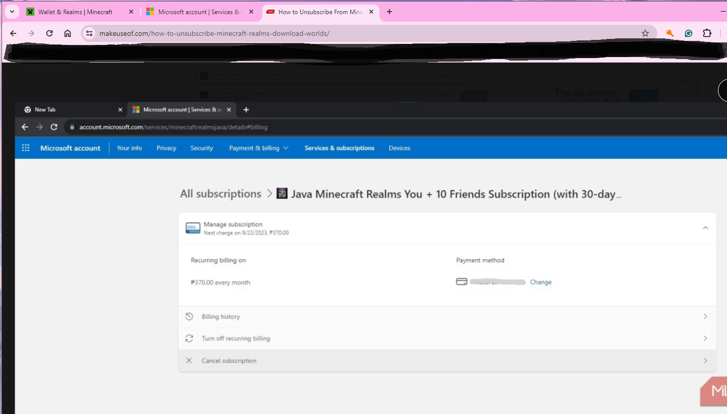This screenshot has height=414, width=727.
Task: Click the ₱370.00 every month text
Action: point(220,283)
